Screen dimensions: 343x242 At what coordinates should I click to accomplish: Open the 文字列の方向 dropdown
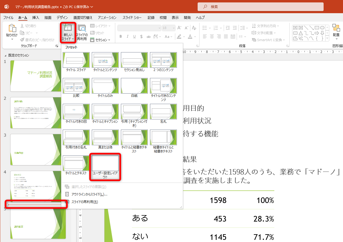265,26
